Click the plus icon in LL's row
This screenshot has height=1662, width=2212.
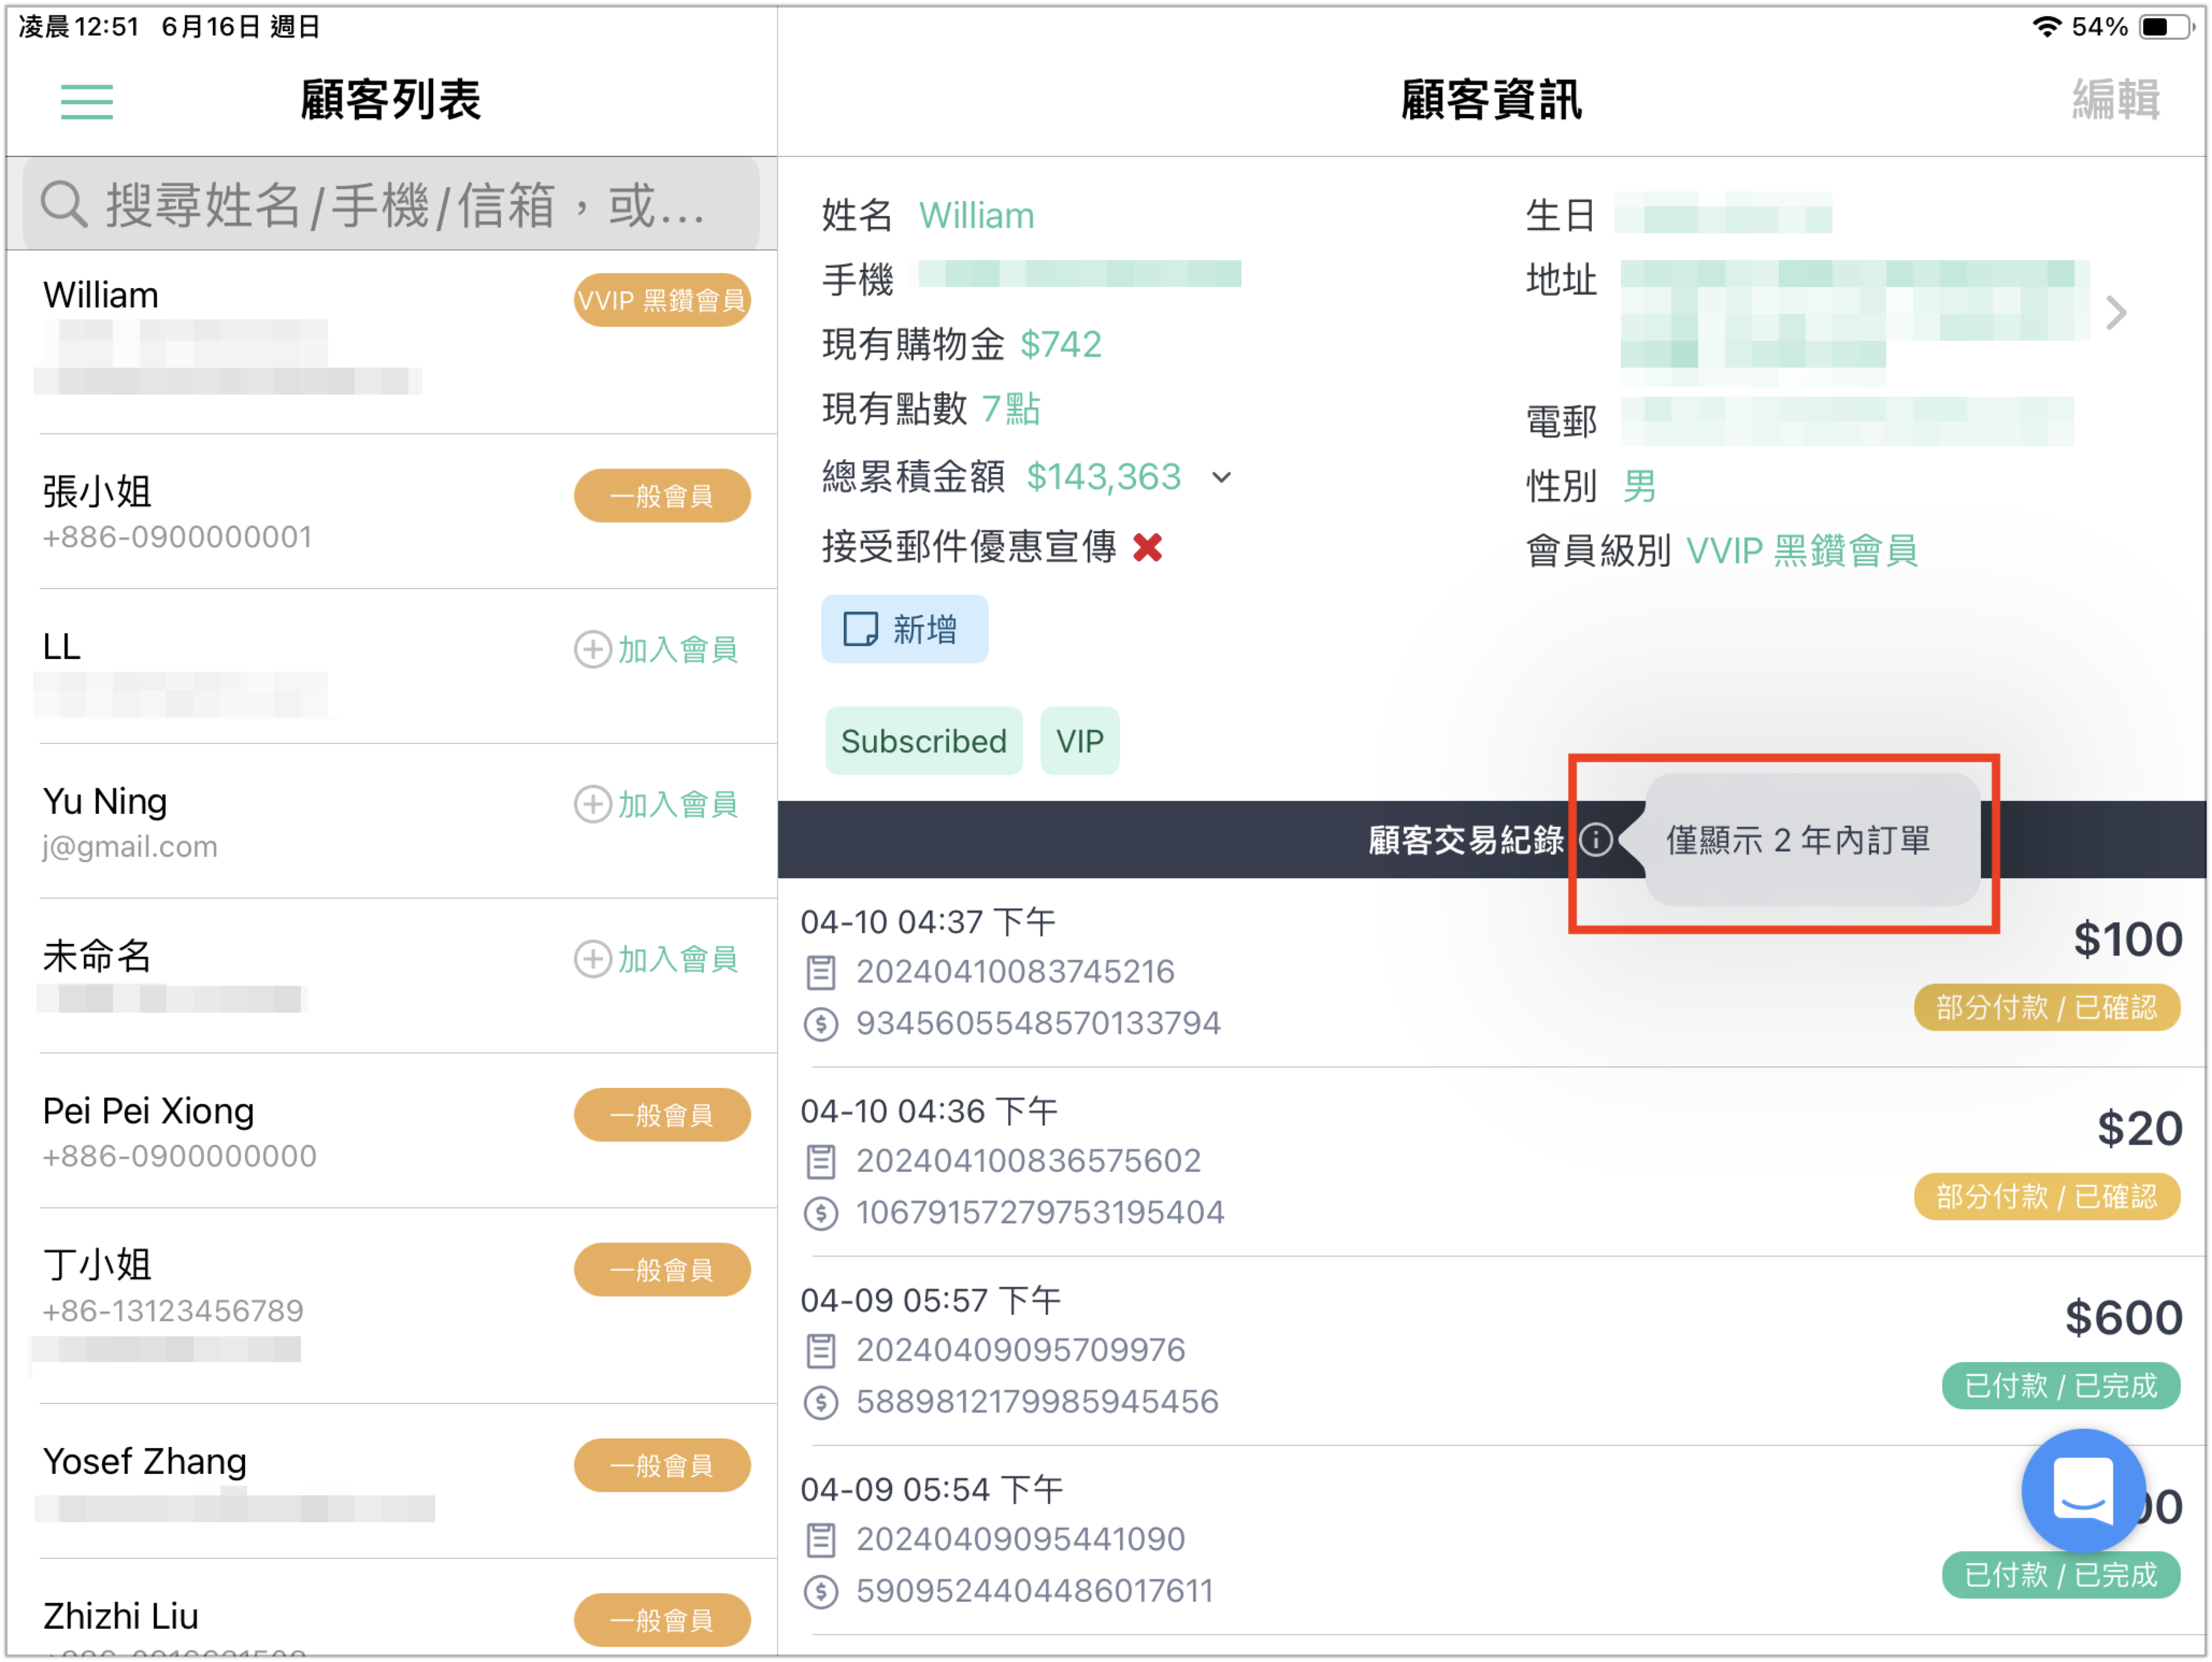(593, 649)
